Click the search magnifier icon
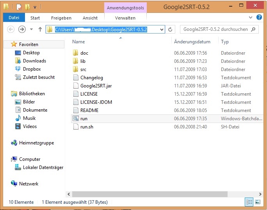 [254, 29]
